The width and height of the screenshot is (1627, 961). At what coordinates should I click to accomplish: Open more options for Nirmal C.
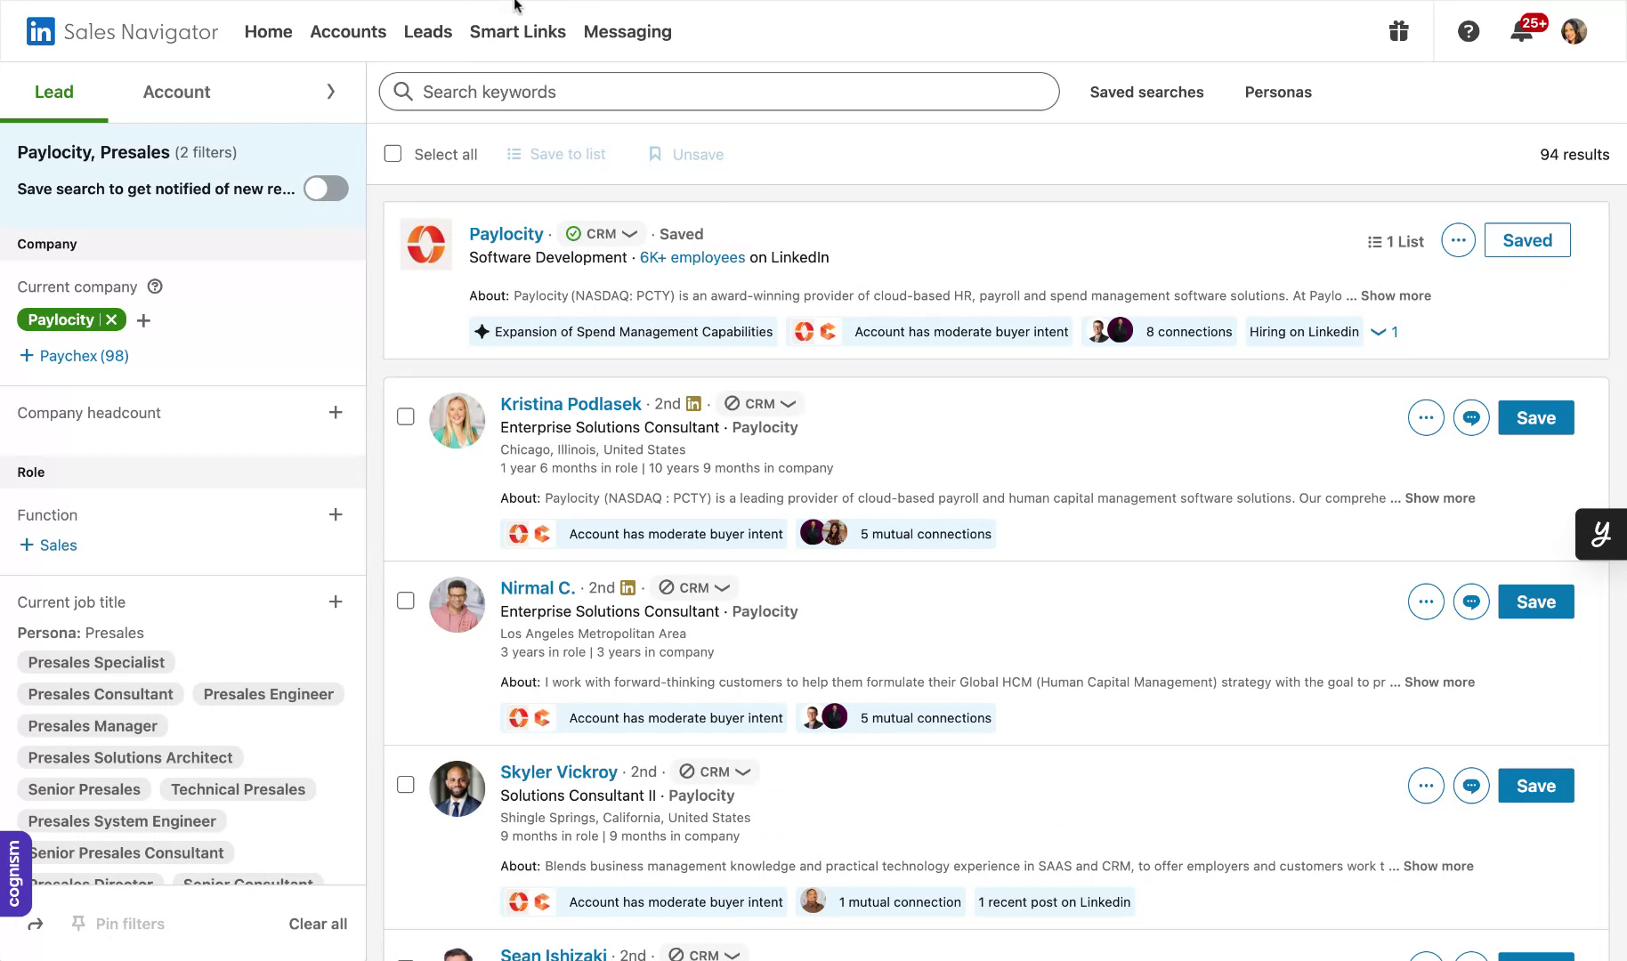tap(1426, 602)
